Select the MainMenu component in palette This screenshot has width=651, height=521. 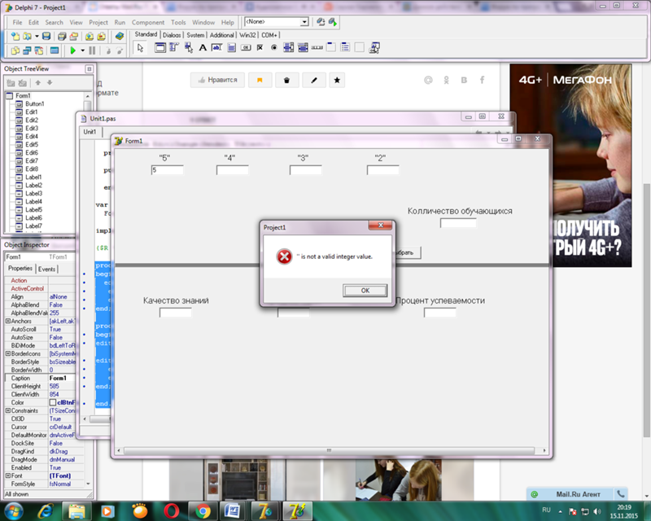tap(175, 48)
